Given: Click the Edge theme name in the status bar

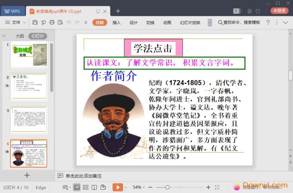Looking at the screenshot, I should (x=41, y=188).
